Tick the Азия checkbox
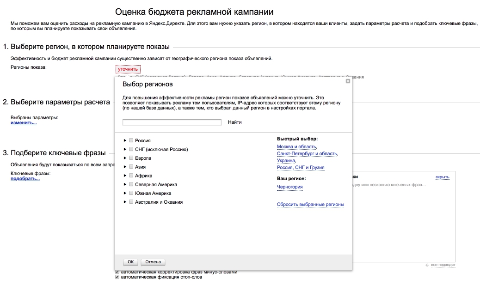This screenshot has height=285, width=480. [131, 167]
